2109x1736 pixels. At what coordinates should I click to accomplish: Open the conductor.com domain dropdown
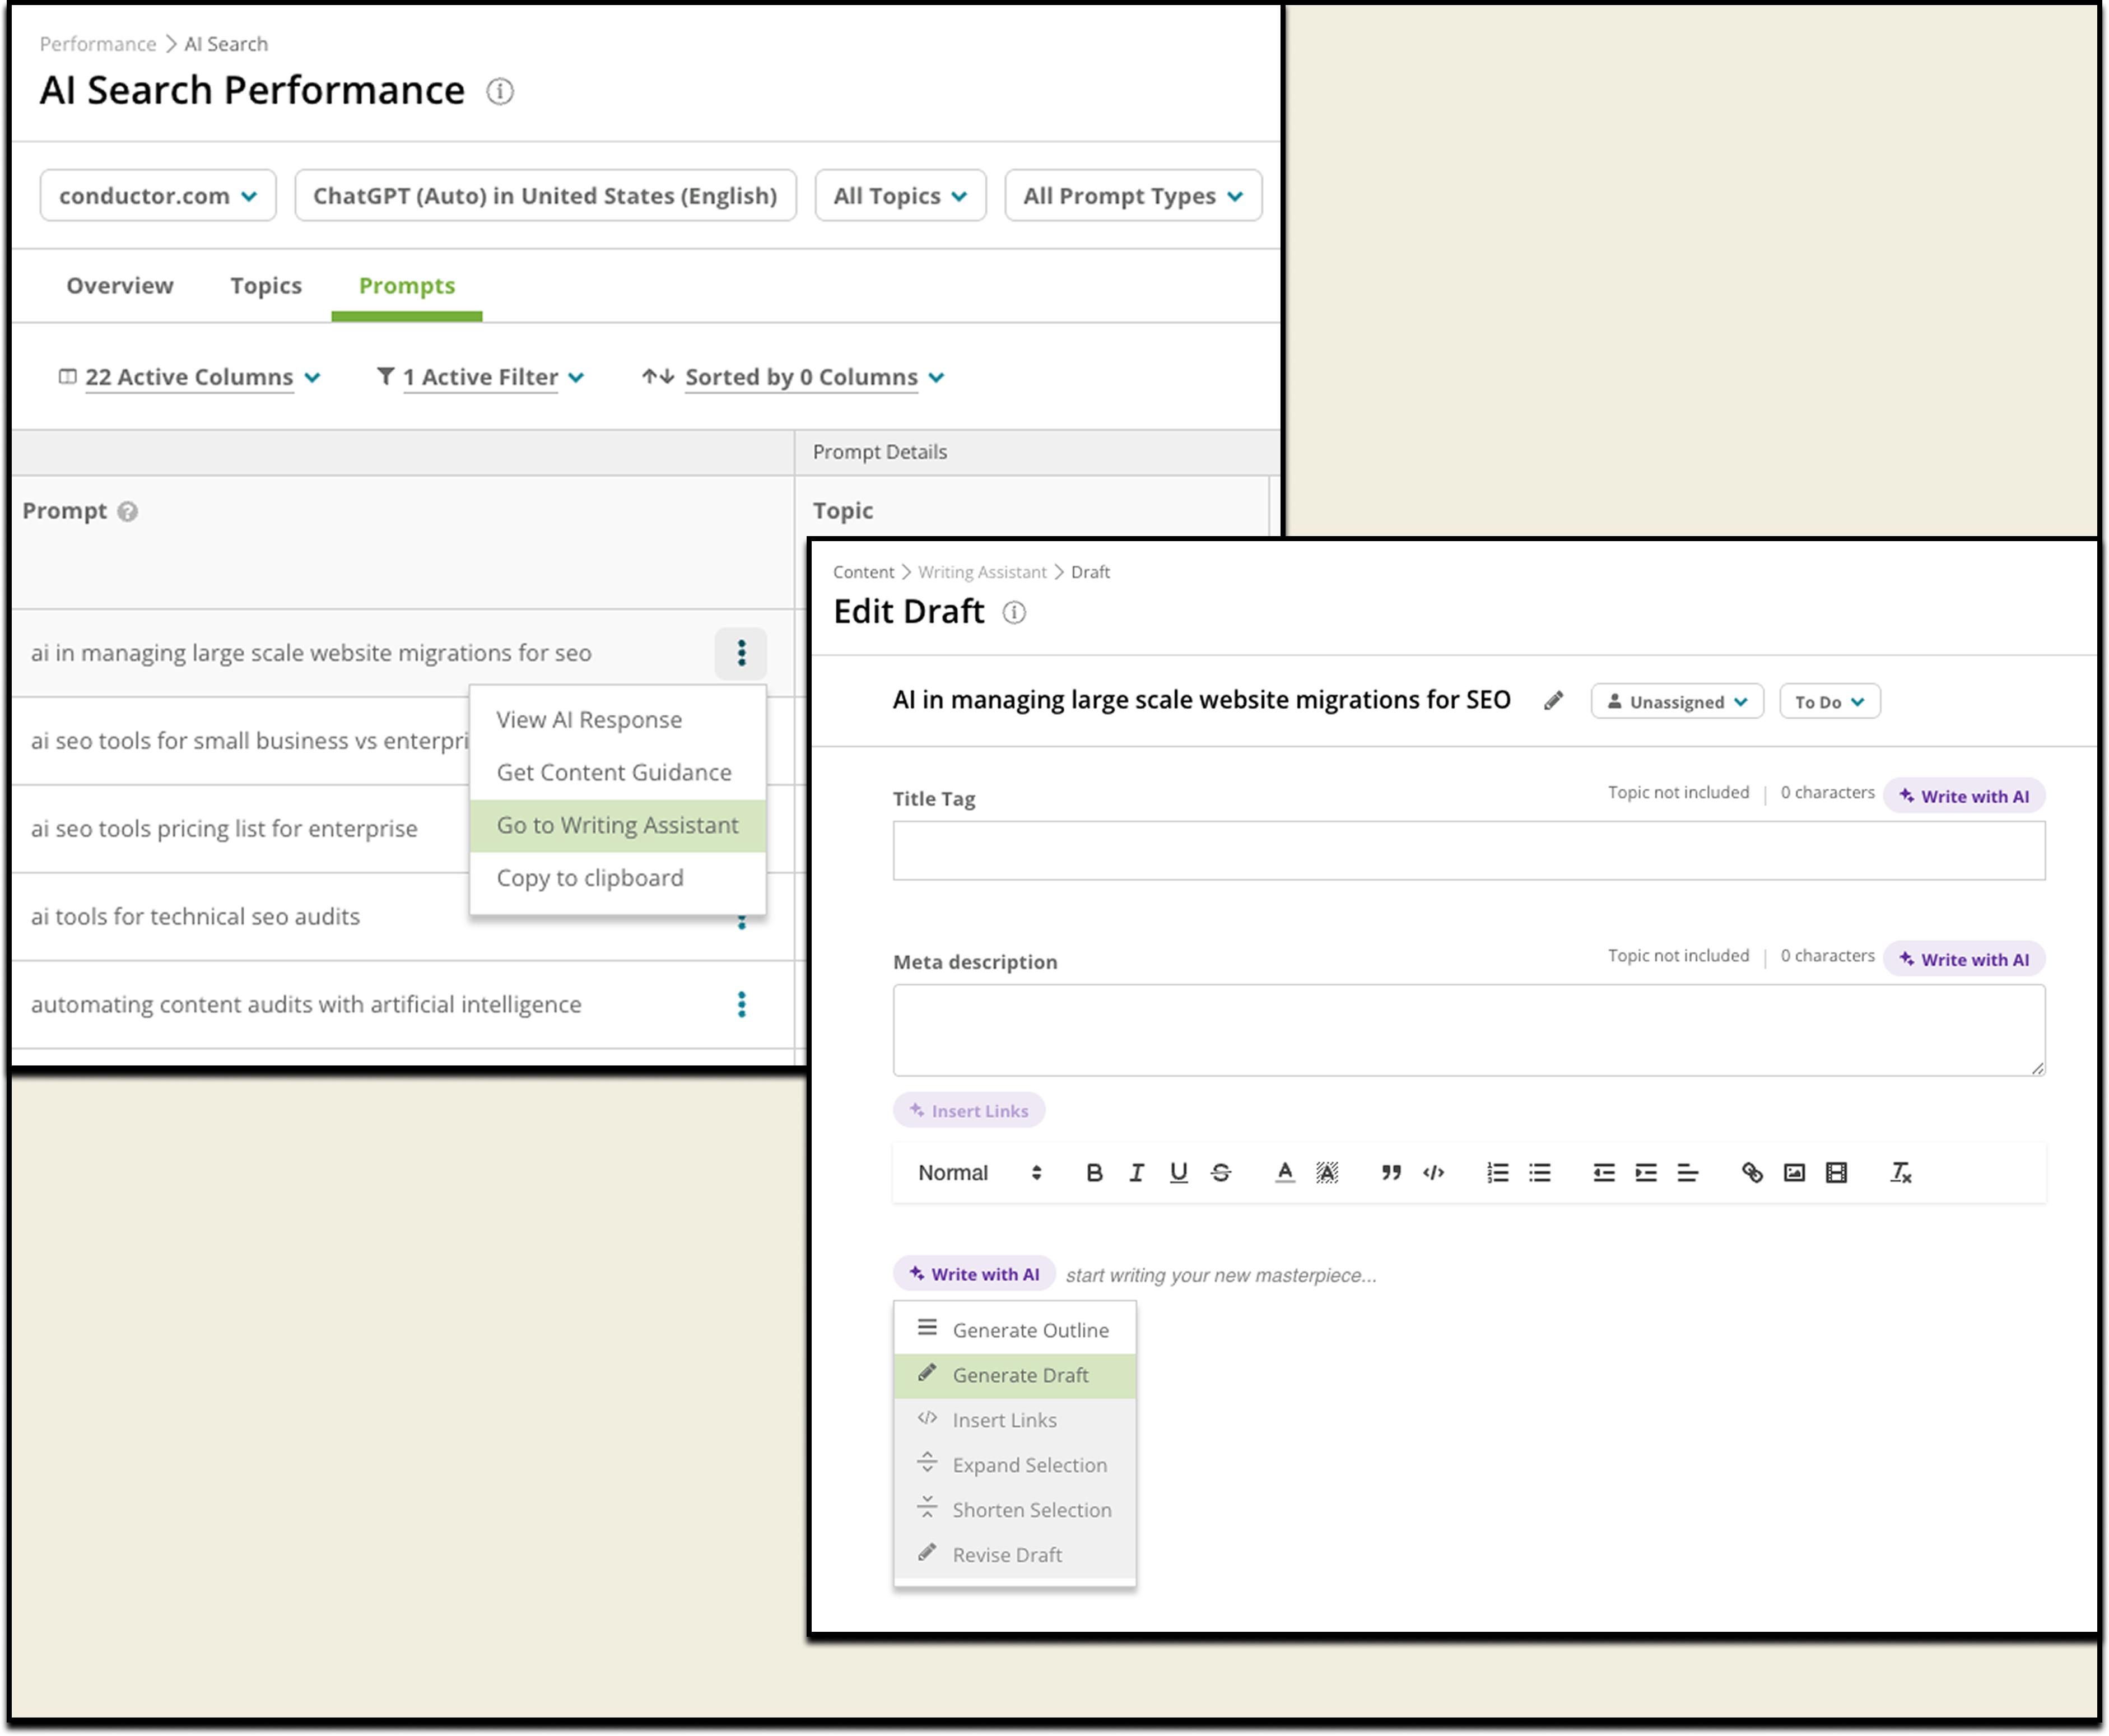coord(158,196)
